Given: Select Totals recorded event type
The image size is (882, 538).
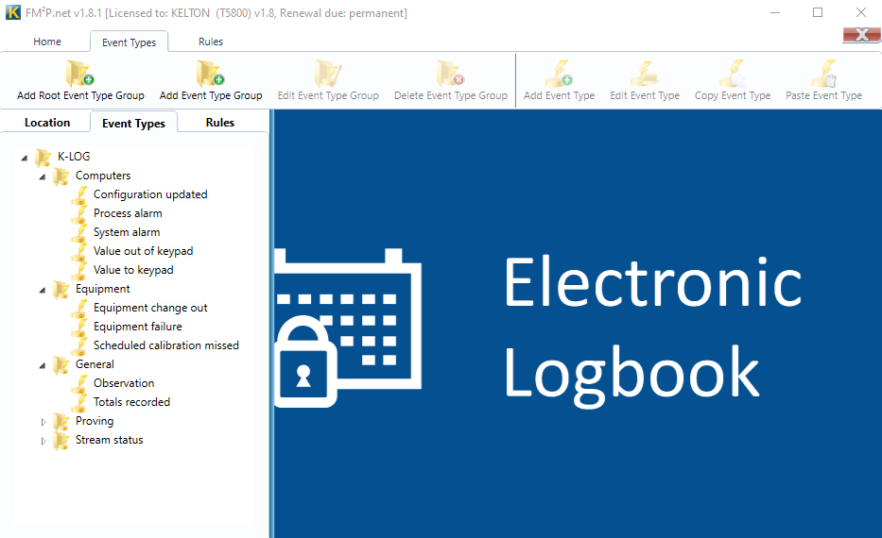Looking at the screenshot, I should [131, 402].
